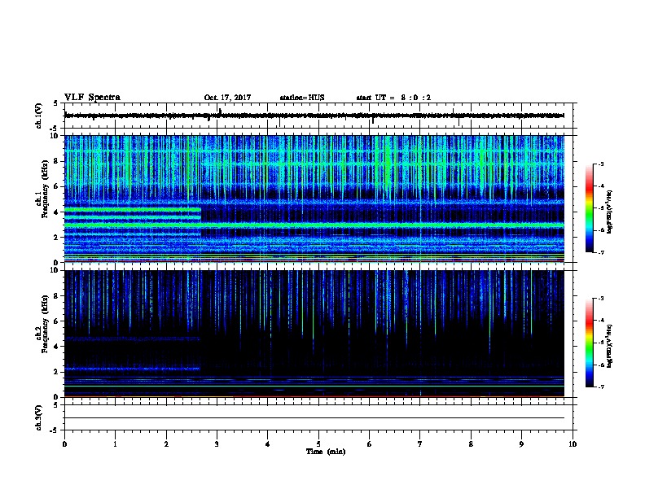Click time axis tick label "8"

pos(471,443)
